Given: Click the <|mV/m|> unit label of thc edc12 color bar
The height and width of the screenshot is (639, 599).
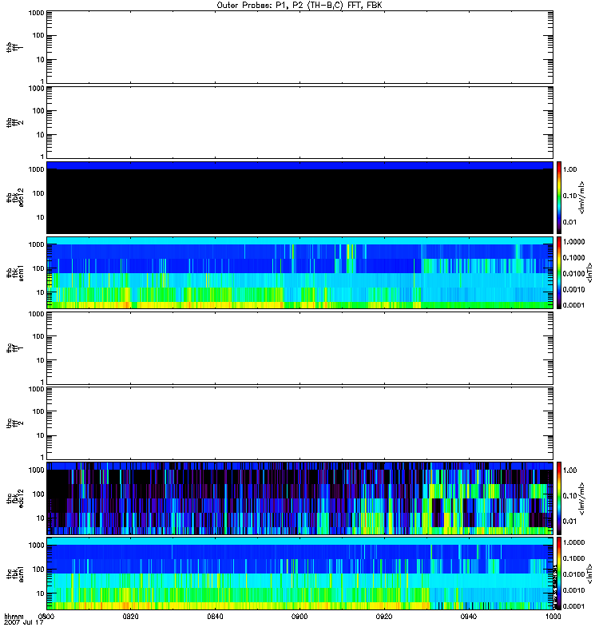Looking at the screenshot, I should pyautogui.click(x=582, y=498).
